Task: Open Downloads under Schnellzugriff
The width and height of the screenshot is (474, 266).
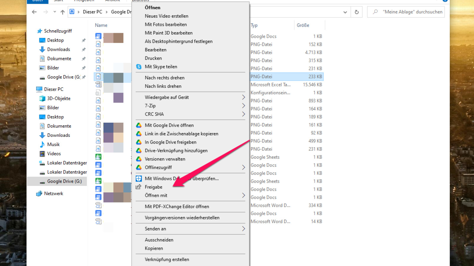Action: click(59, 49)
